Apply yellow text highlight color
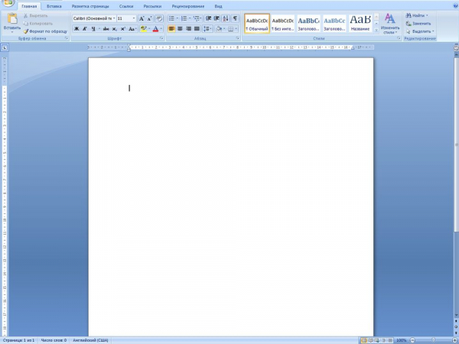 pos(144,29)
